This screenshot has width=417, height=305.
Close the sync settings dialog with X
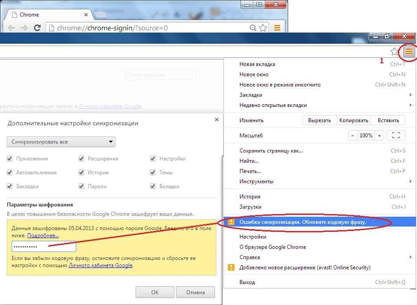tap(217, 120)
